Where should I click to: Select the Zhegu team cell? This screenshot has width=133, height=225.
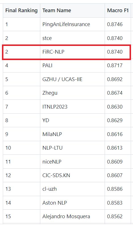[72, 93]
